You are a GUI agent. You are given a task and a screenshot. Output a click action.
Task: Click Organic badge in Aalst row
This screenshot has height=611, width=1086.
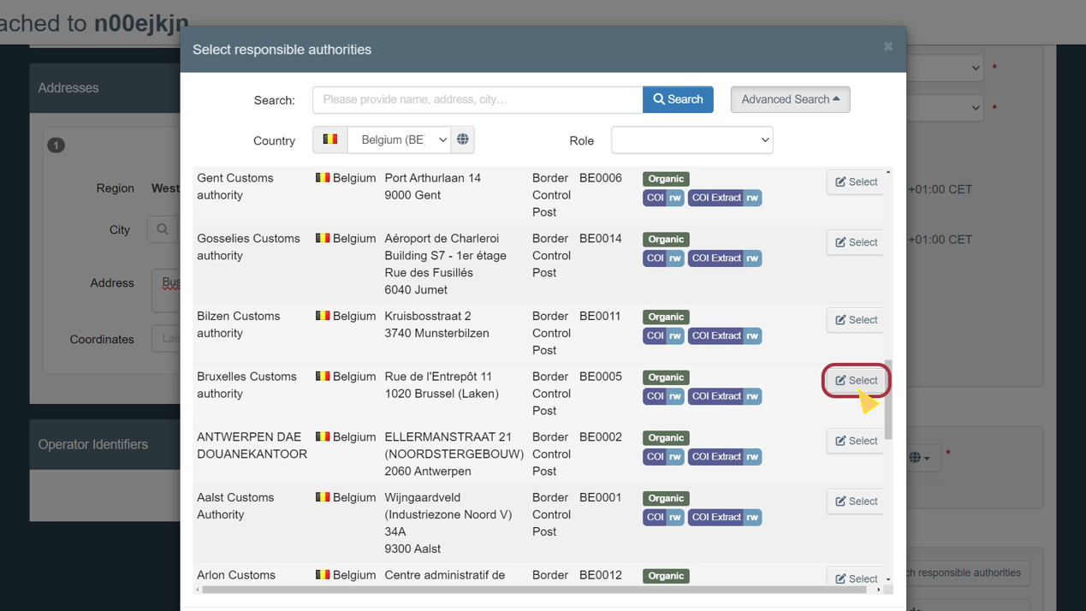(666, 498)
